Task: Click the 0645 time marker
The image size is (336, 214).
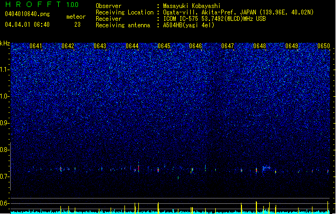Action: point(164,46)
